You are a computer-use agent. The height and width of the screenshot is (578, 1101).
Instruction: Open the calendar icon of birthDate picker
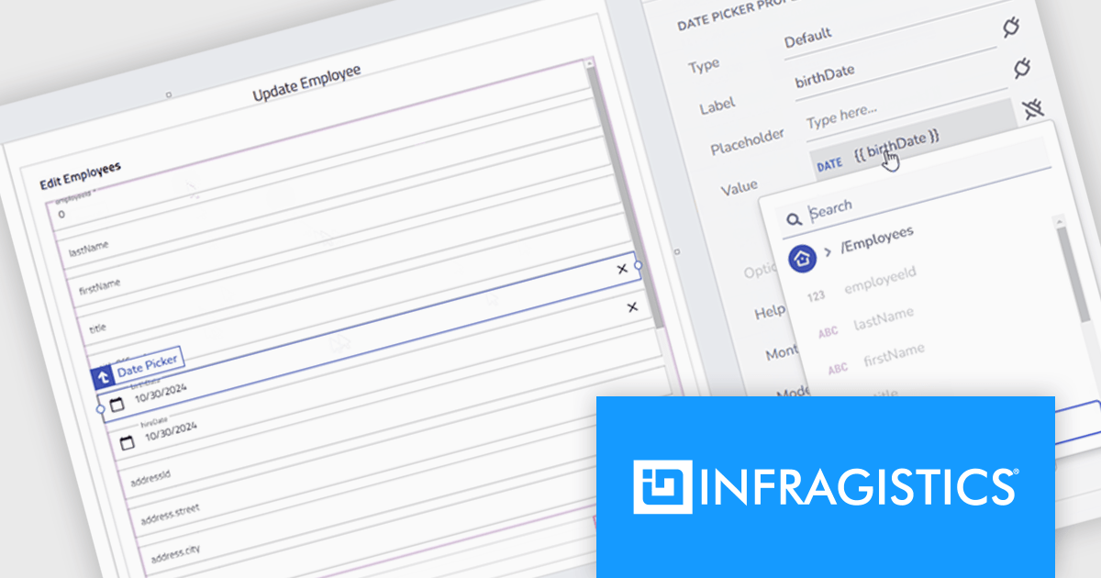117,405
